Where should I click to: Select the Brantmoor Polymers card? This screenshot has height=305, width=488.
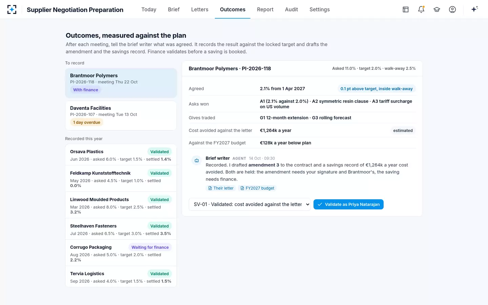[x=121, y=83]
